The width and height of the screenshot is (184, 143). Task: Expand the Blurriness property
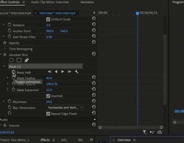(x=3, y=101)
